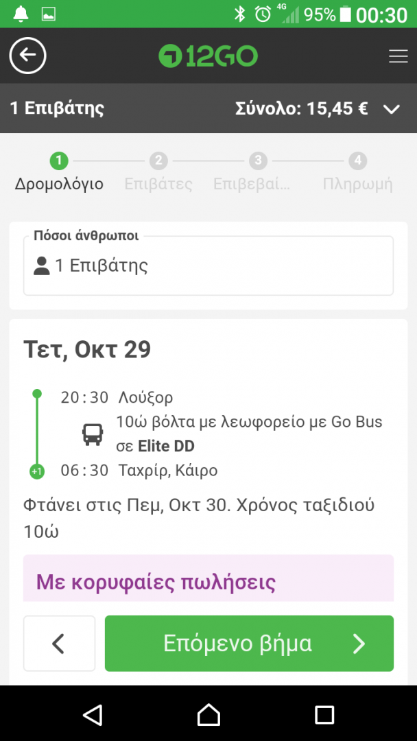Viewport: 417px width, 741px height.
Task: Tap the Επόμενο βήμα button
Action: pyautogui.click(x=249, y=644)
